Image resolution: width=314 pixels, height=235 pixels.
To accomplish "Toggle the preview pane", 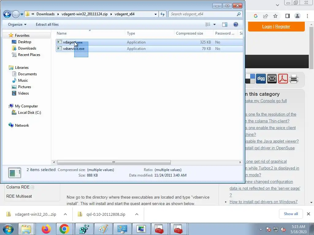I will [x=225, y=24].
